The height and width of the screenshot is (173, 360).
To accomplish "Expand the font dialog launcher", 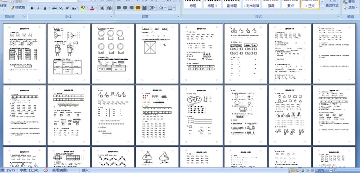I will pos(111,16).
